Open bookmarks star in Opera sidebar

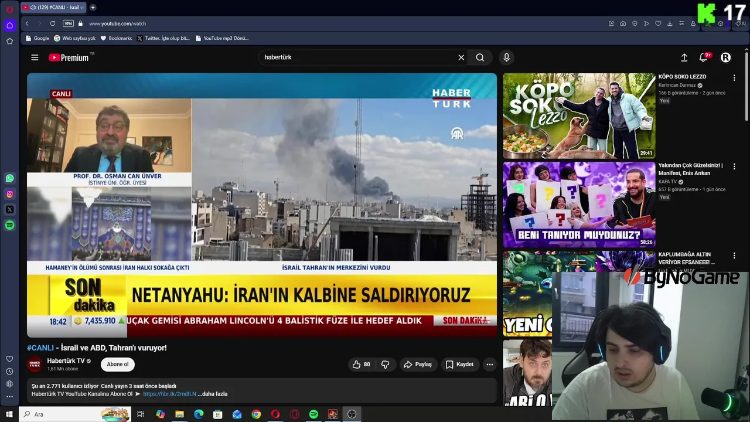(x=9, y=41)
